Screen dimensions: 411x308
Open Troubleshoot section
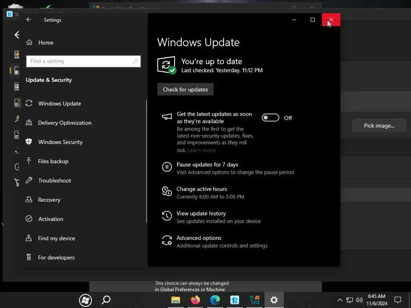(55, 180)
